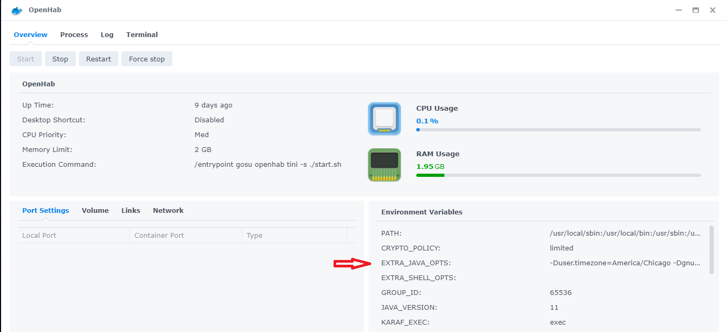Click the RAM usage progress bar
This screenshot has height=332, width=727.
click(x=558, y=175)
